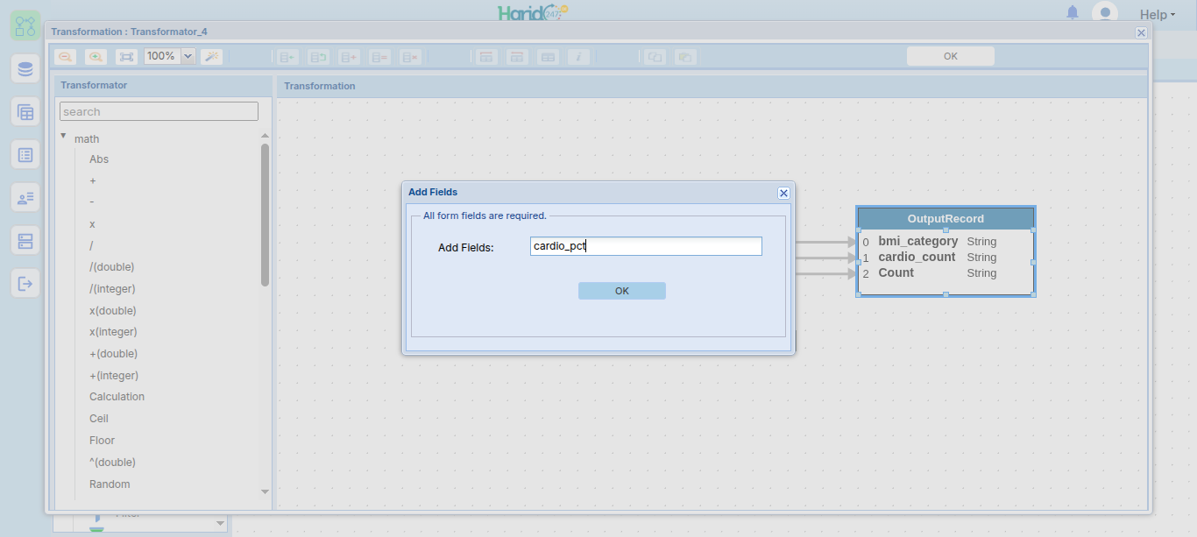Select the Random function
Image resolution: width=1197 pixels, height=537 pixels.
click(x=110, y=484)
